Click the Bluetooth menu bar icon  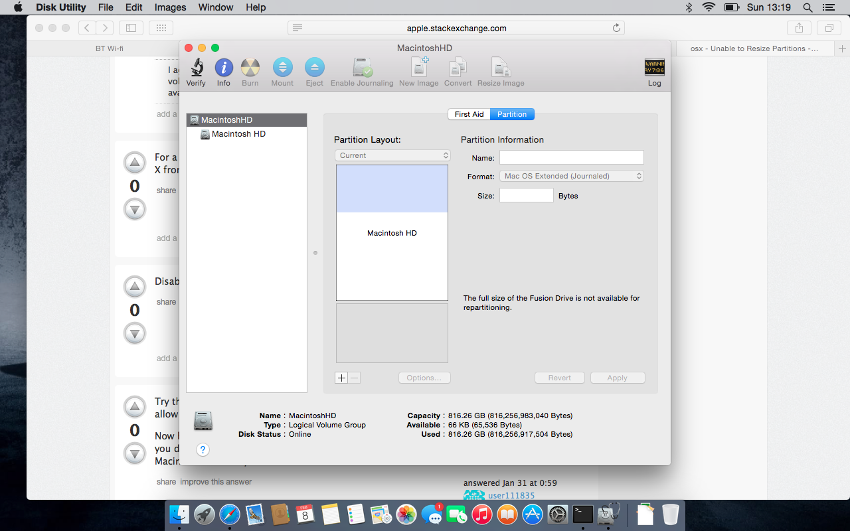(x=689, y=7)
